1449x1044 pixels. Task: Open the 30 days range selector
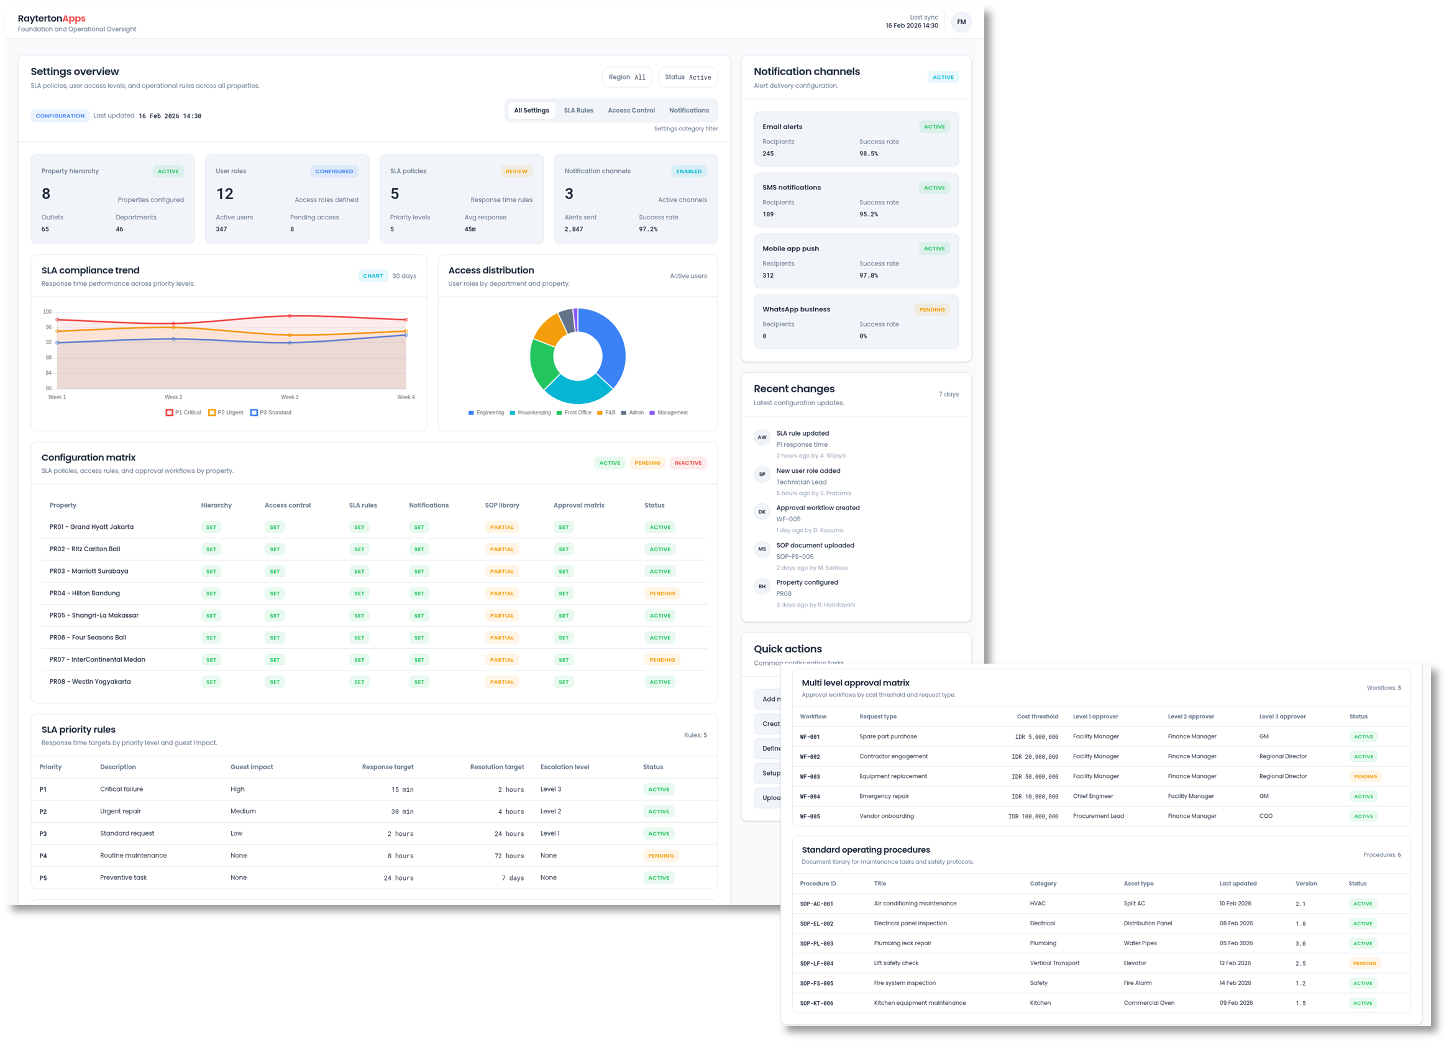pos(404,276)
